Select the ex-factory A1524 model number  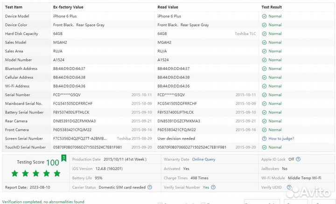tap(59, 60)
